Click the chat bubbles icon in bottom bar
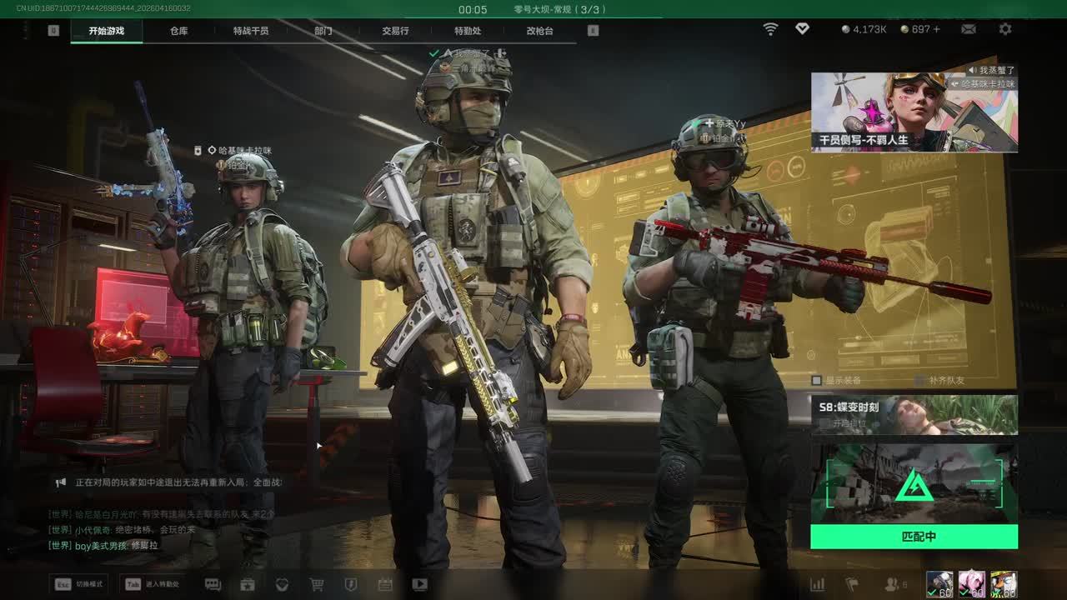The image size is (1067, 600). click(x=213, y=584)
